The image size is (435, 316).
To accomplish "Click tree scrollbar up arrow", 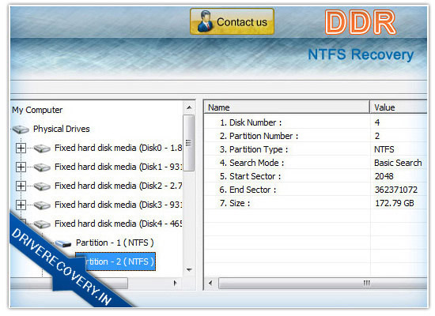I will 189,107.
